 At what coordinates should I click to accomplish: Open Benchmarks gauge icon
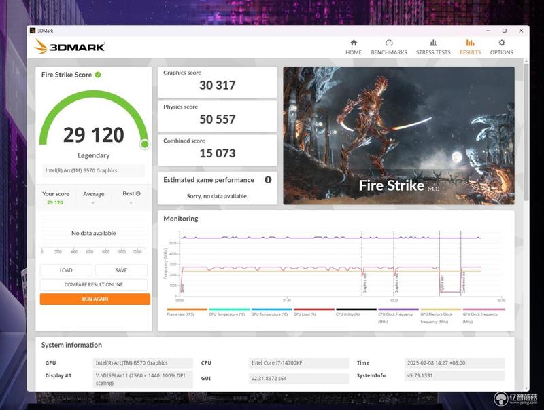click(389, 43)
